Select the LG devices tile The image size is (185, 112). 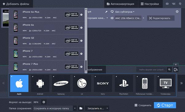pos(82,83)
